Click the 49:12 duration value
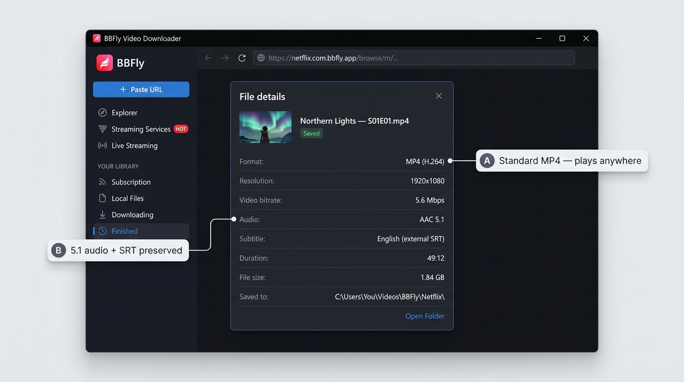The height and width of the screenshot is (382, 684). click(435, 258)
